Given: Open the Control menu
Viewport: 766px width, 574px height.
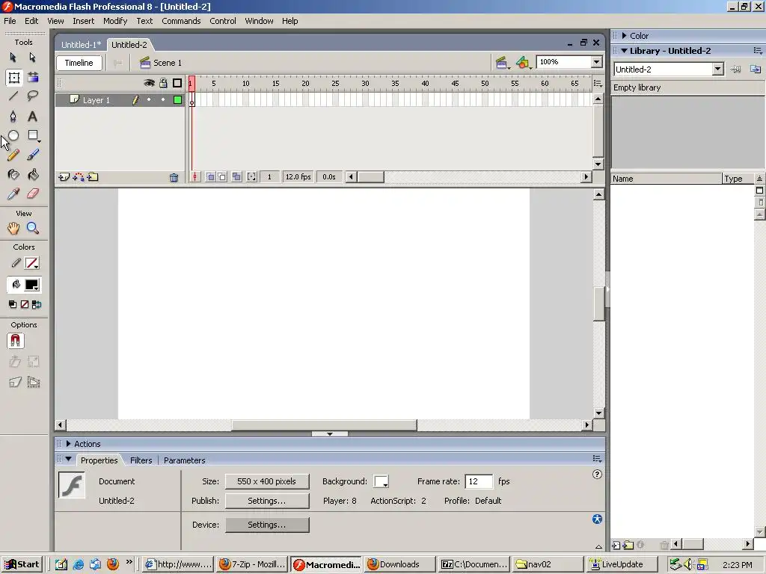Looking at the screenshot, I should (223, 21).
